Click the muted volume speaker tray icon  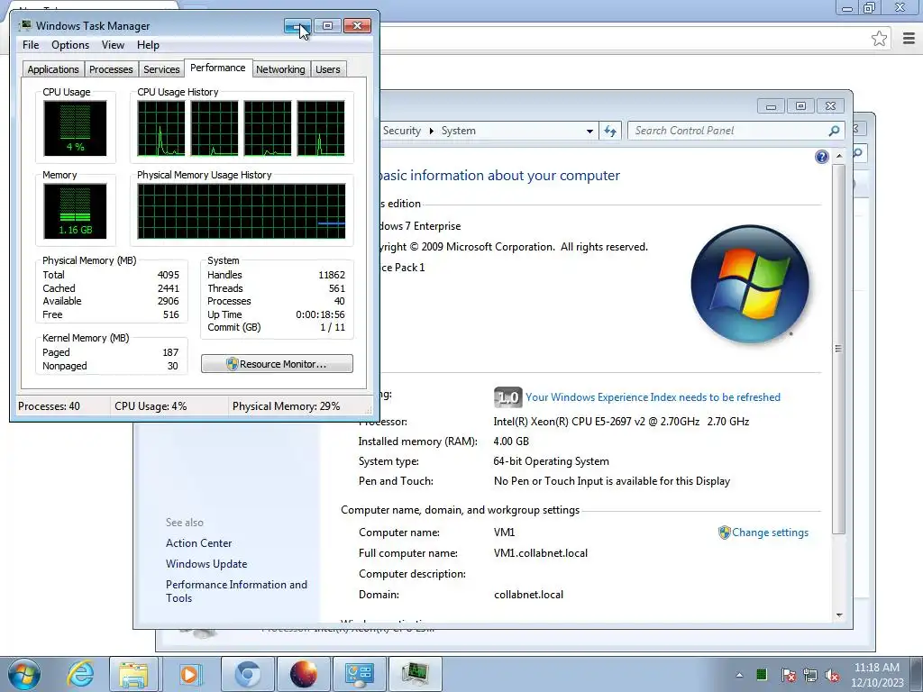click(x=832, y=675)
